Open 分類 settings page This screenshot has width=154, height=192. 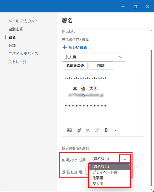pyautogui.click(x=12, y=45)
